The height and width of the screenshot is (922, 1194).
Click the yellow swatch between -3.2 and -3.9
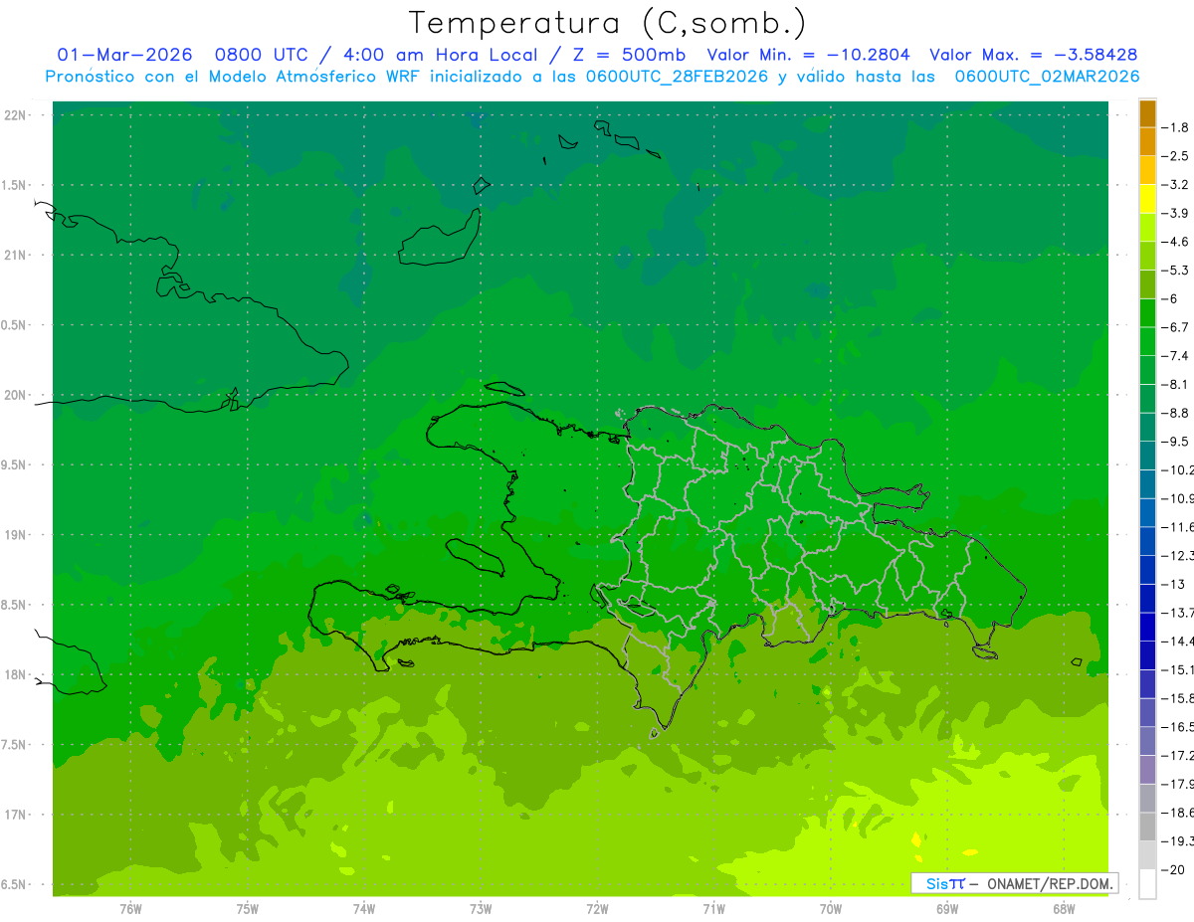[x=1148, y=199]
